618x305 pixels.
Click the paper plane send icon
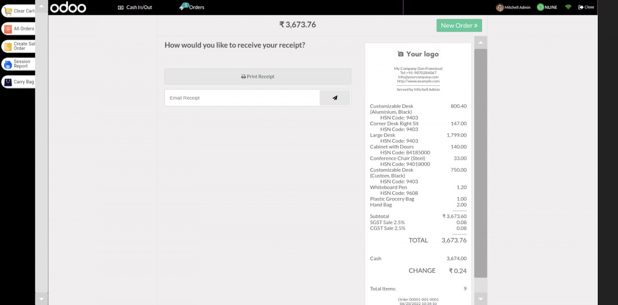(x=335, y=98)
